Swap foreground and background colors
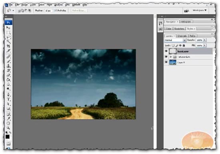 coord(10,132)
